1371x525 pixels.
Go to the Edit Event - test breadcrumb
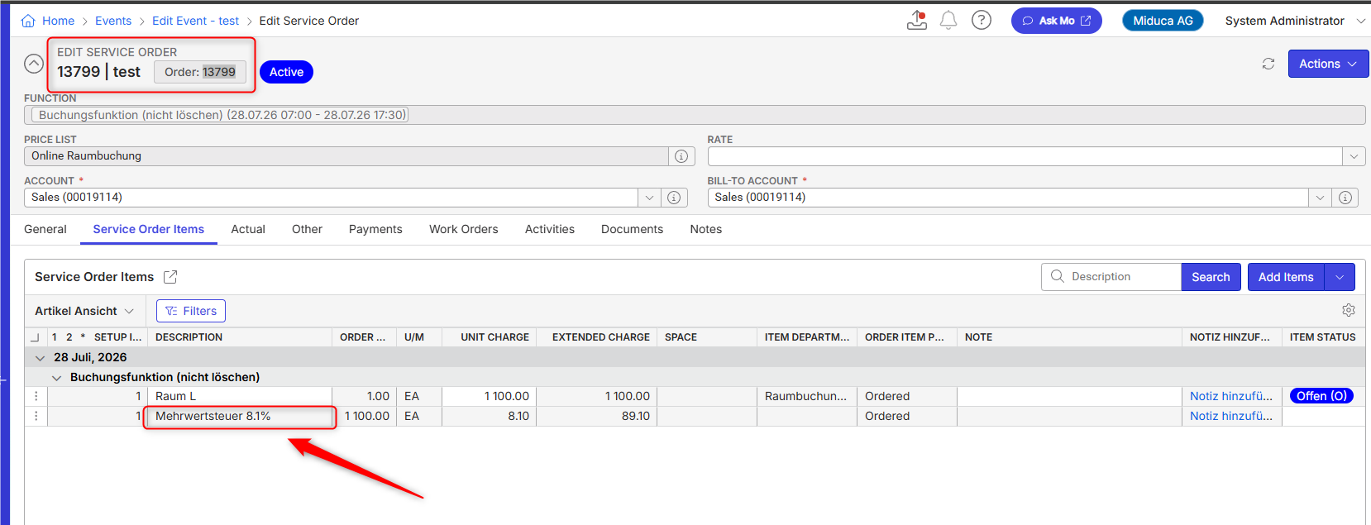[x=195, y=21]
